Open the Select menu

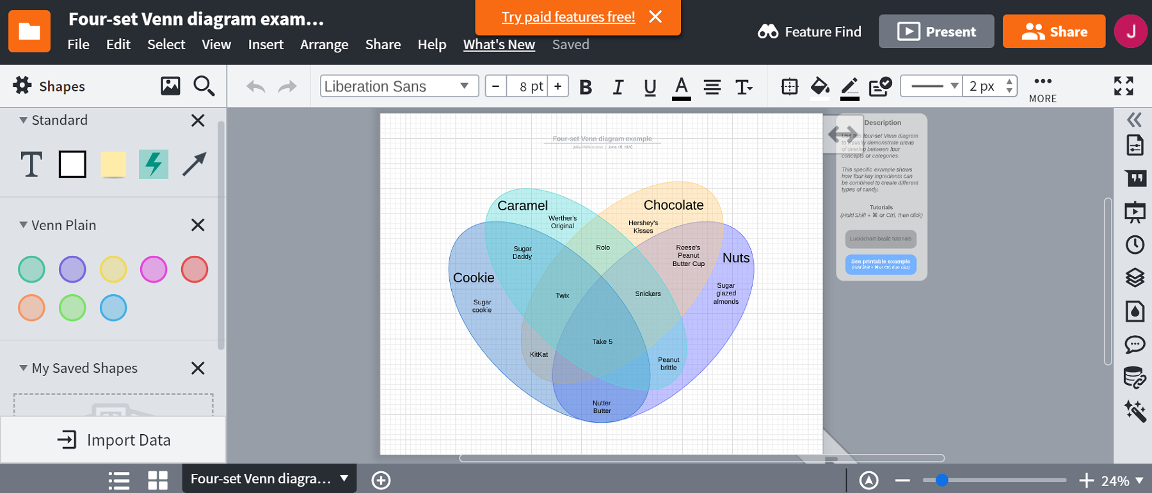(166, 45)
